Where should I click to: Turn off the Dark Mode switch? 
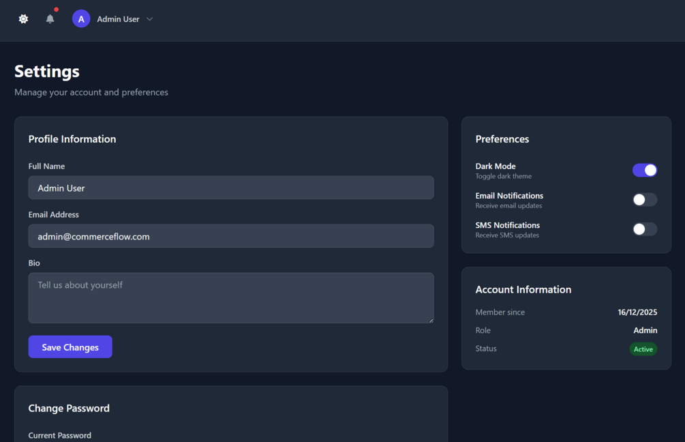tap(644, 170)
